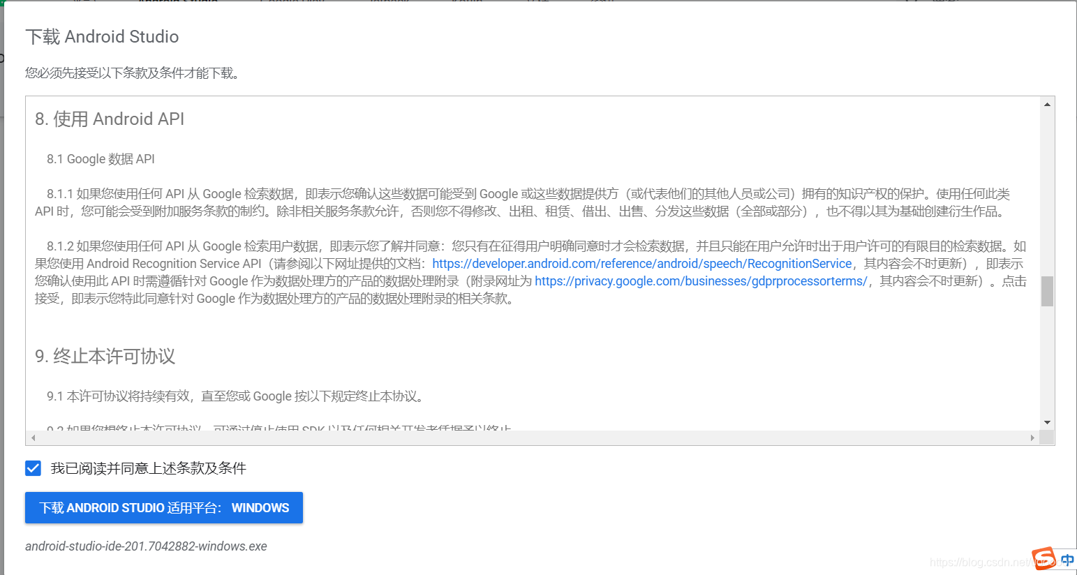Click clause 9.1 about agreement remaining in effect
The image size is (1077, 575).
pos(235,396)
